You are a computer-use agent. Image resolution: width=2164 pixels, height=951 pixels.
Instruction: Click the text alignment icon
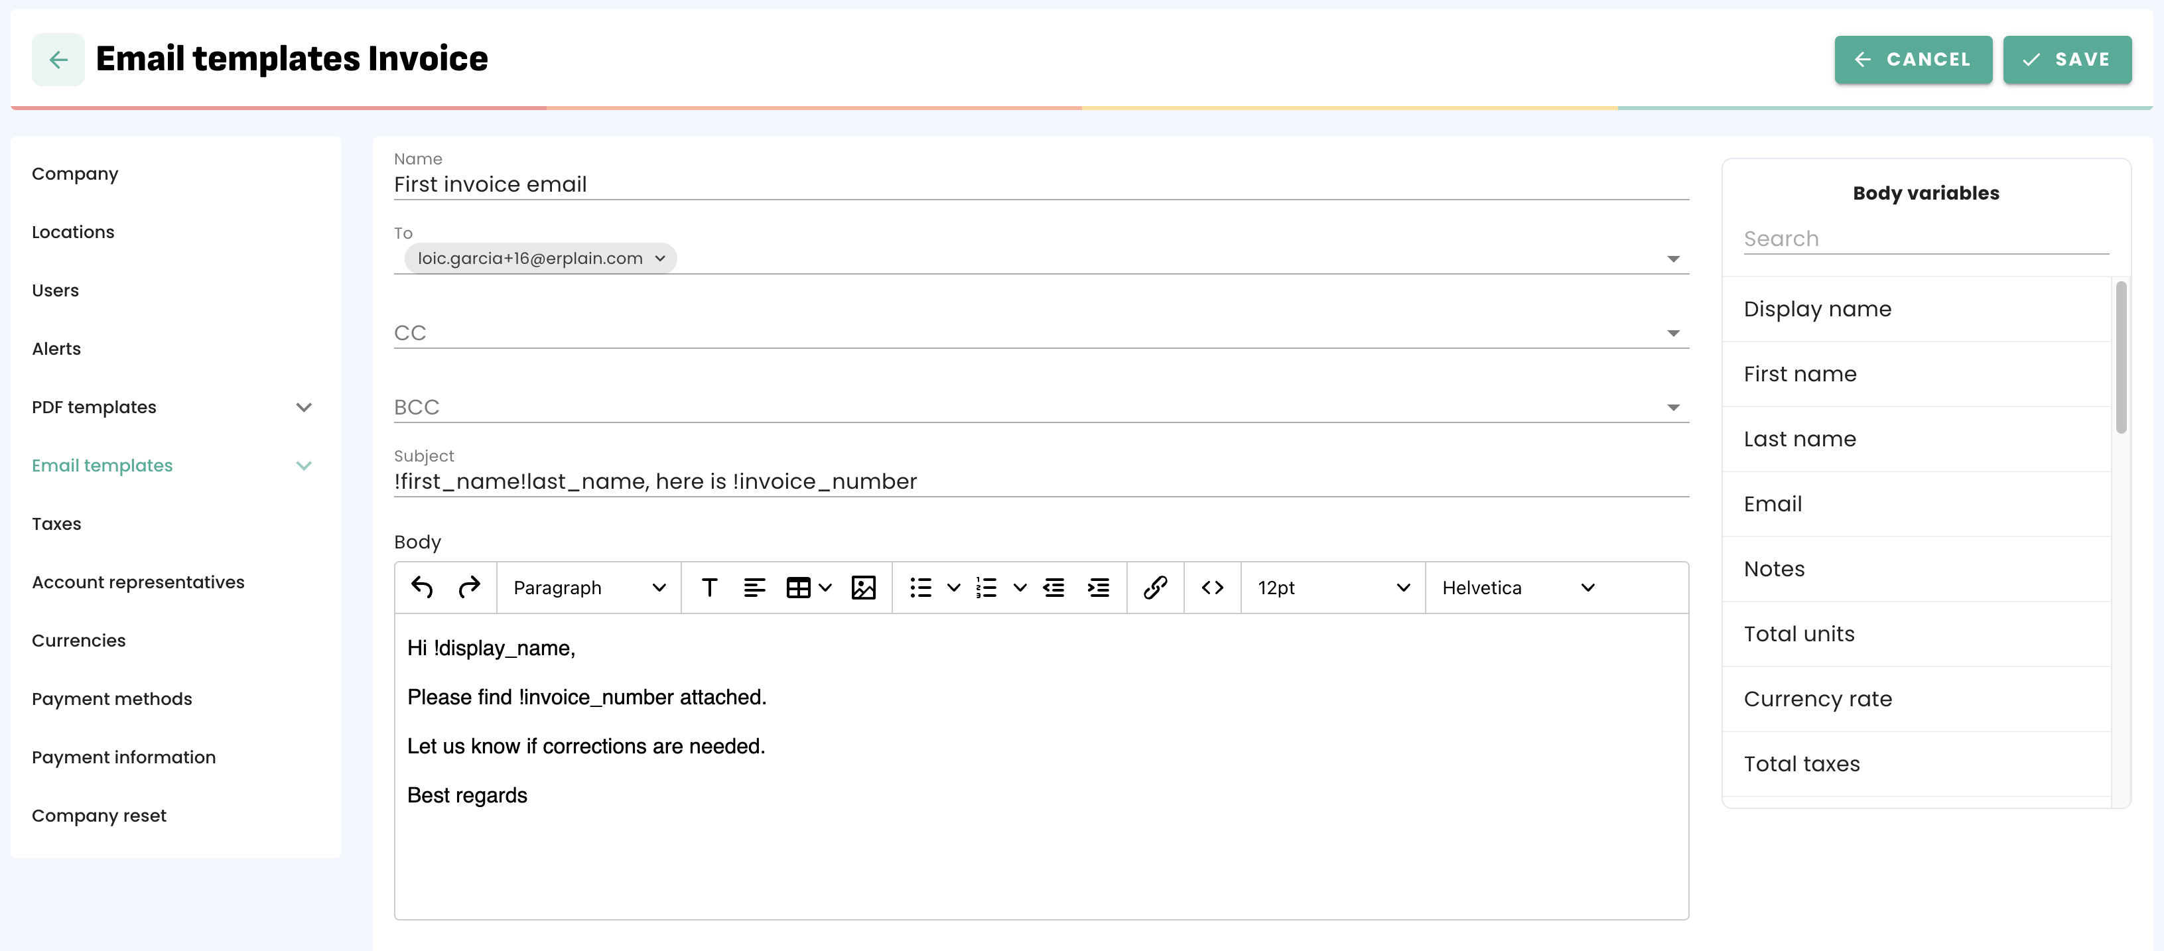754,587
